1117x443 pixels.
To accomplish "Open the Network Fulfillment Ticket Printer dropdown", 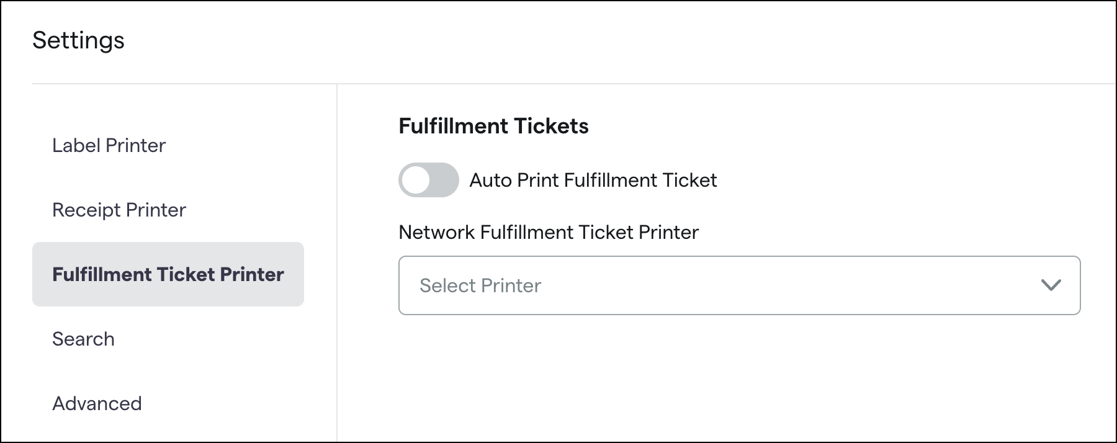I will pyautogui.click(x=739, y=285).
